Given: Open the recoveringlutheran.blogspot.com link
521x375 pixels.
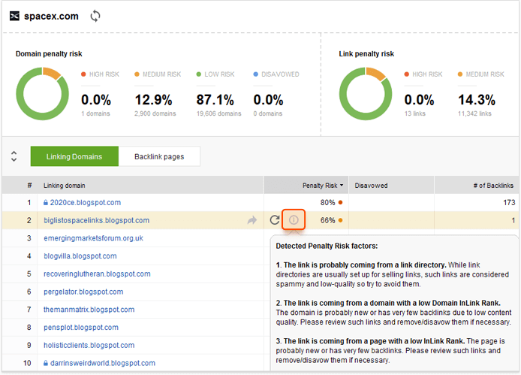Looking at the screenshot, I should [97, 274].
